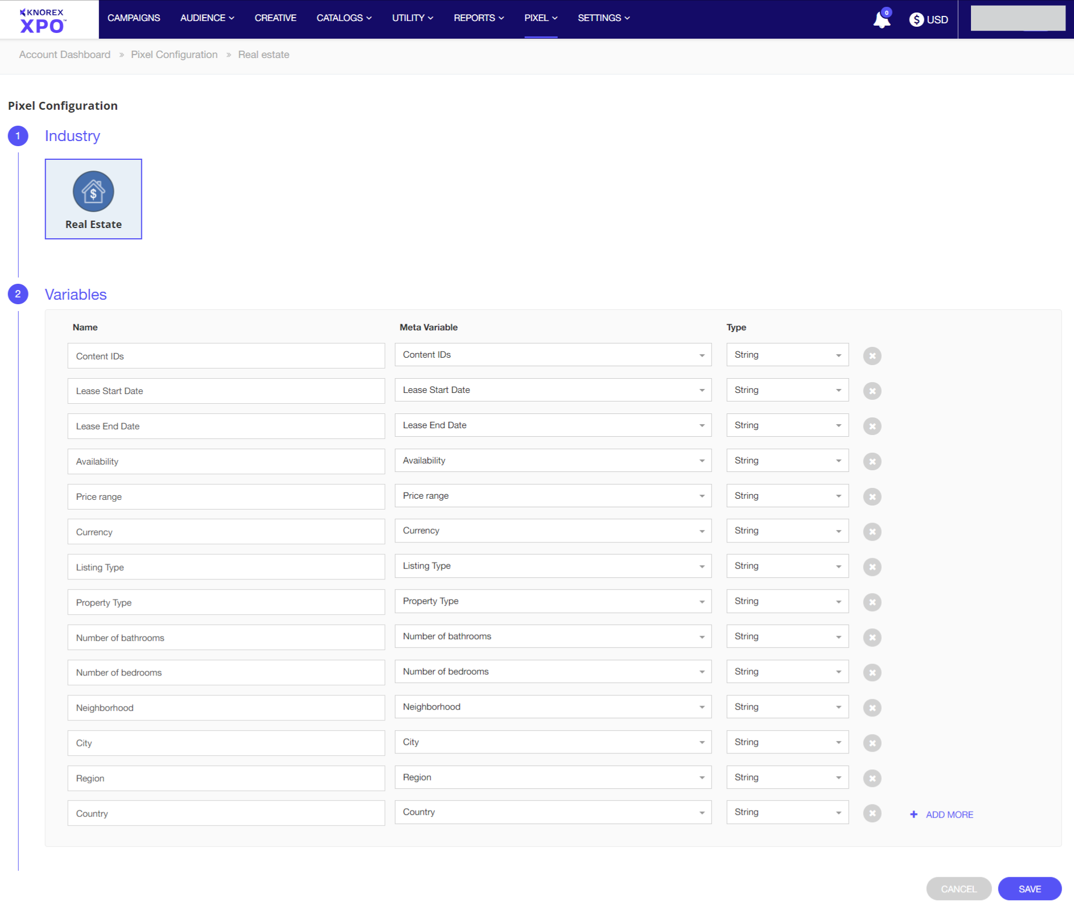This screenshot has height=911, width=1074.
Task: Expand the Pixel menu
Action: pyautogui.click(x=541, y=18)
